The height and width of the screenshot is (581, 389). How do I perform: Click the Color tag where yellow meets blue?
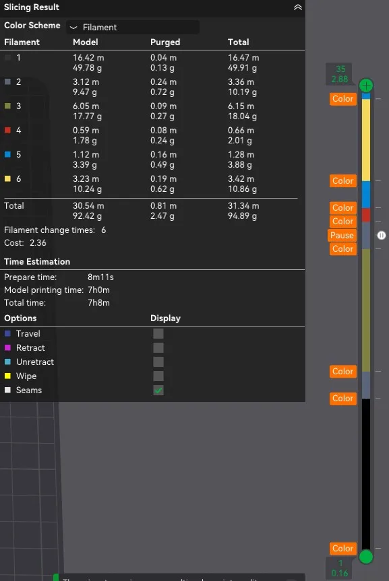tap(342, 181)
